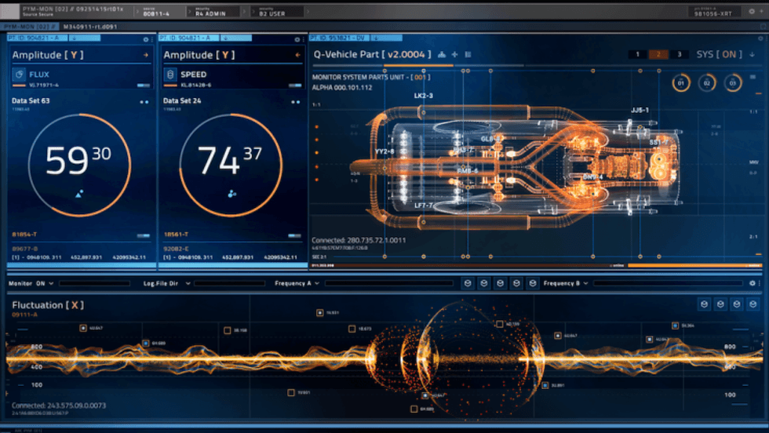Click the FLUX channel icon
Image resolution: width=769 pixels, height=433 pixels.
click(x=19, y=74)
